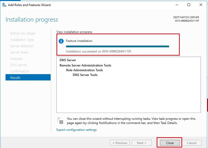The image size is (208, 148).
Task: Select the DNS Server step in sidebar
Action: click(19, 65)
